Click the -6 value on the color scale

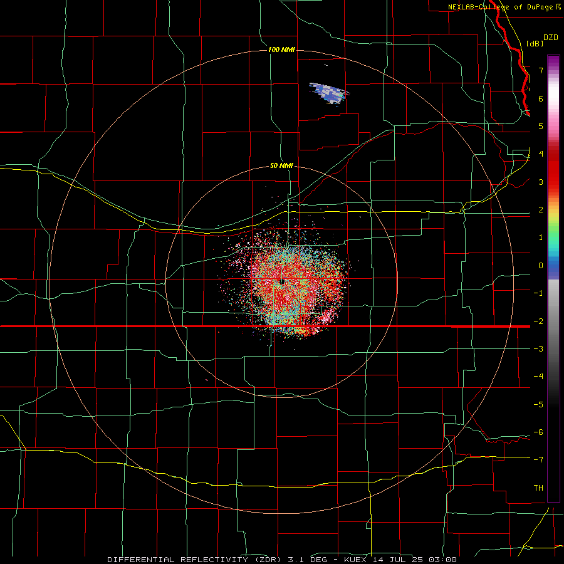(x=538, y=432)
